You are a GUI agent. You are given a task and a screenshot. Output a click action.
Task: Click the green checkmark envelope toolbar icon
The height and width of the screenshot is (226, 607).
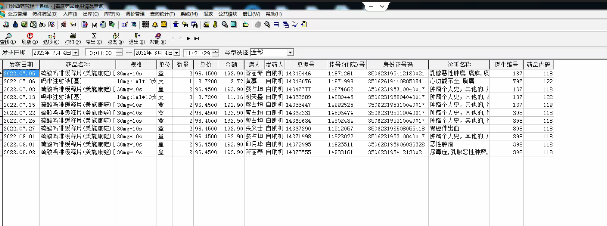[24, 24]
